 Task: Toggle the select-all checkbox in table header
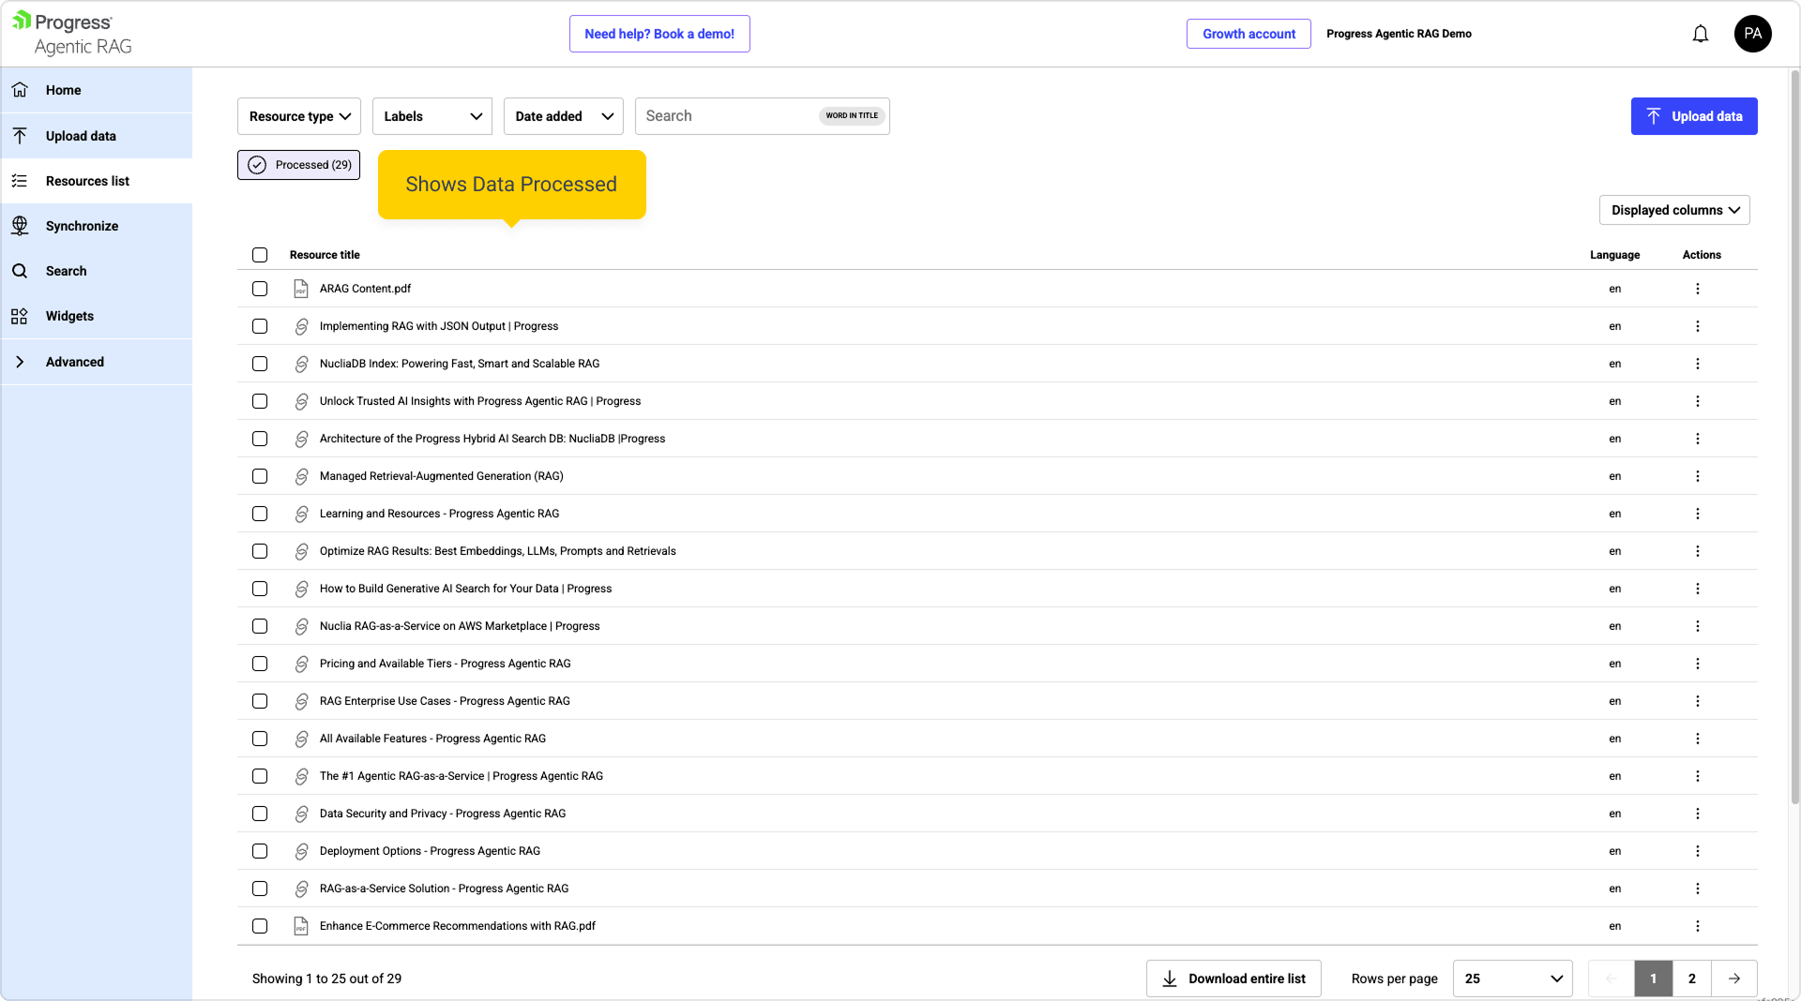pos(260,255)
